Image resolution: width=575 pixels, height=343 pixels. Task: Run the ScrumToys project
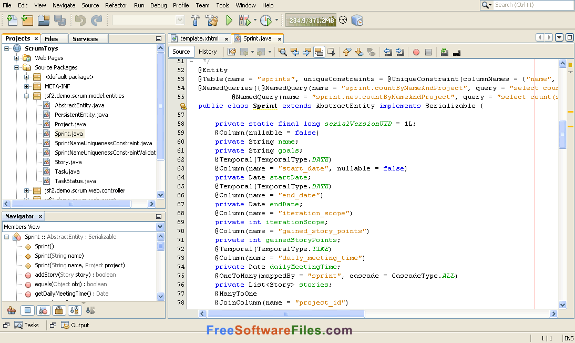click(229, 21)
